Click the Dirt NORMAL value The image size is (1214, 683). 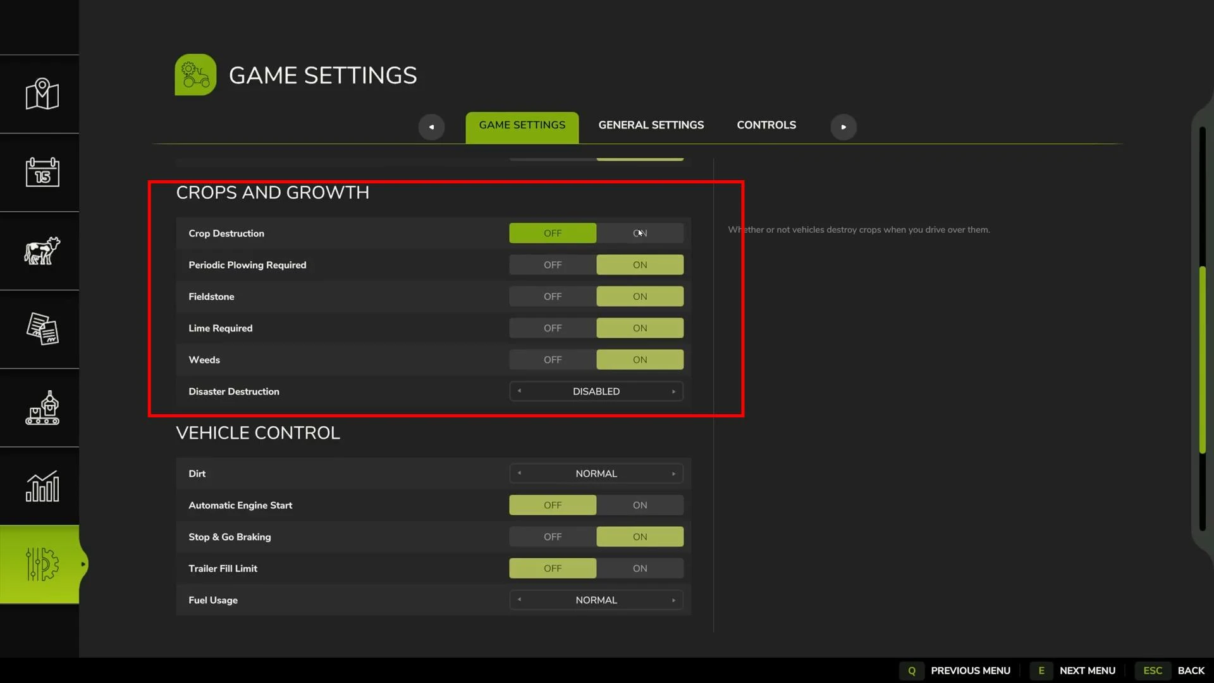(x=596, y=474)
